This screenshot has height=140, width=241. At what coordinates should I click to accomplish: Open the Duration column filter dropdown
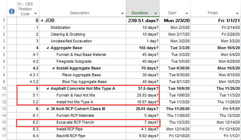point(156,14)
